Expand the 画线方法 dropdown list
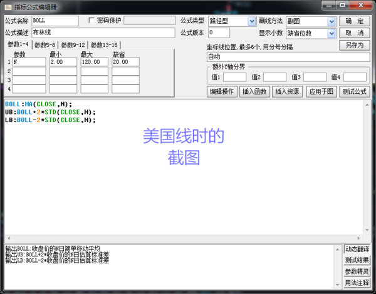This screenshot has height=294, width=376. pos(332,21)
